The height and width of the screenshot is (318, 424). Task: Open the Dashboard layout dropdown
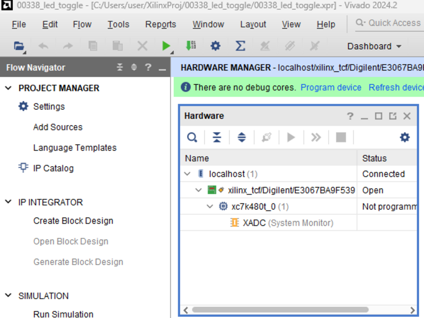coord(374,46)
